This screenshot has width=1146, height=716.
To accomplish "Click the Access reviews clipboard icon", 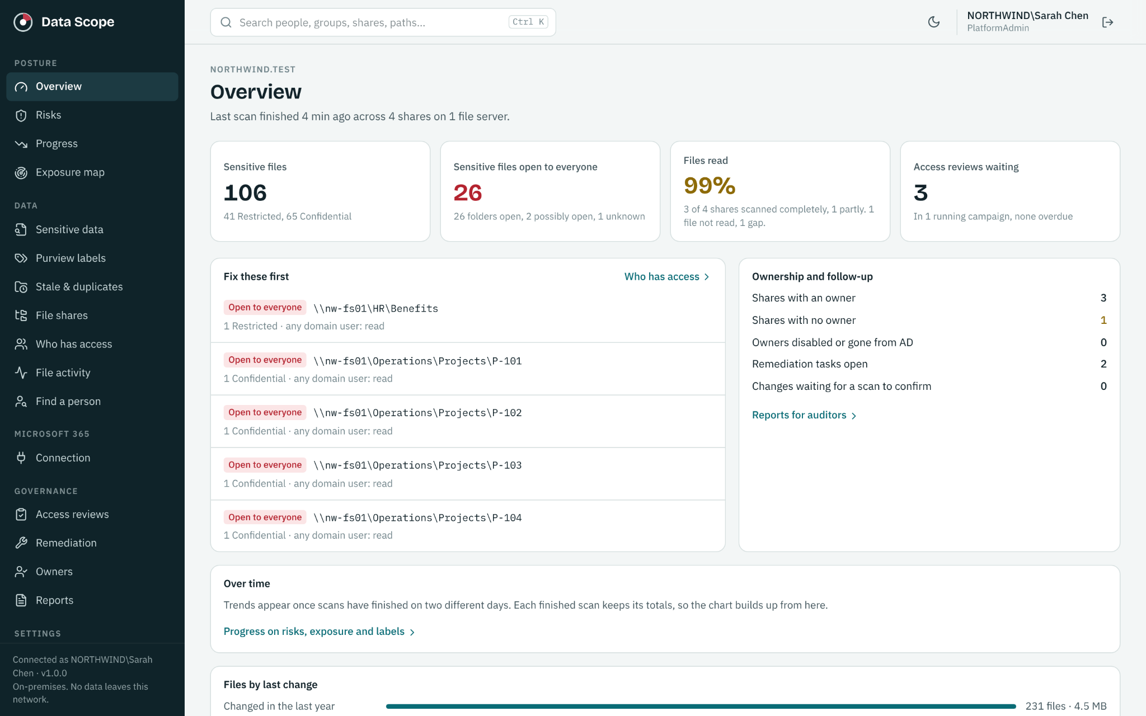I will click(x=21, y=515).
